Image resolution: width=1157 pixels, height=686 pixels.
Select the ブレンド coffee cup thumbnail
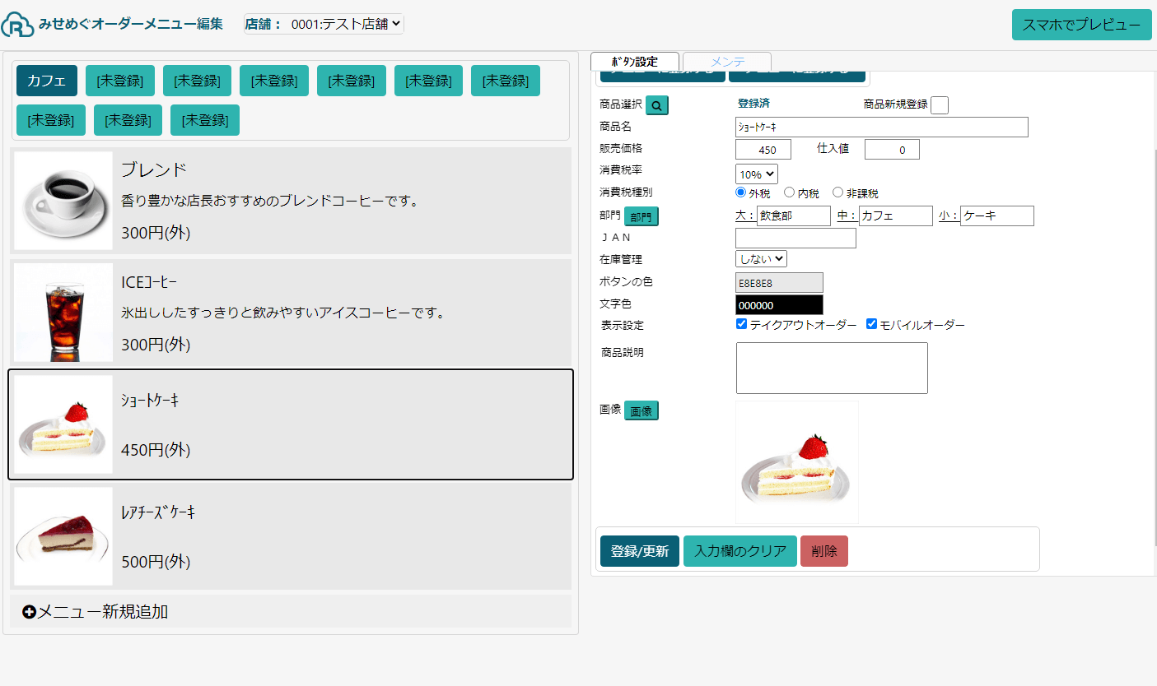[63, 201]
